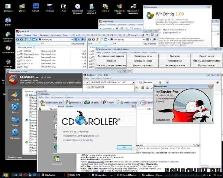
Task: Click NirLauncher Дисковые утилиты category button
Action: 143,65
